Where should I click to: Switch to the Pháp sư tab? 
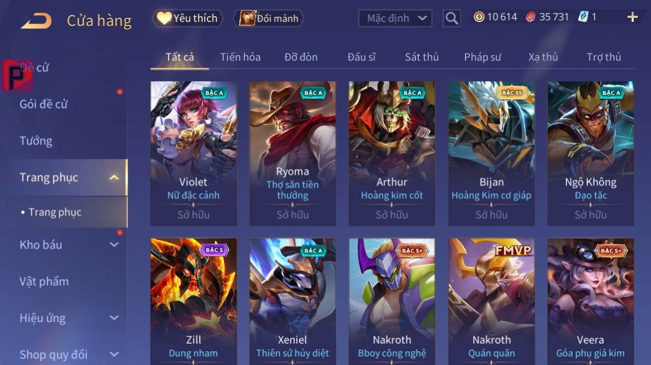point(482,57)
